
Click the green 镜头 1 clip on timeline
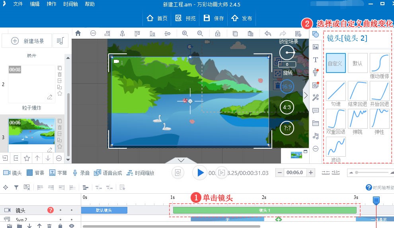click(265, 210)
